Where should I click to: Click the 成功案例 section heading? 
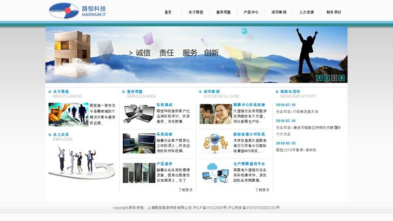tap(211, 91)
